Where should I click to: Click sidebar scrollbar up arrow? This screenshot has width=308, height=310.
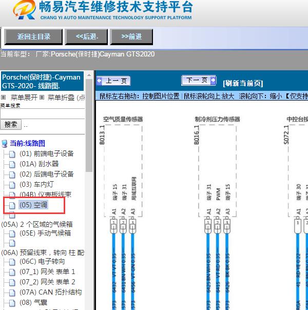[x=89, y=75]
